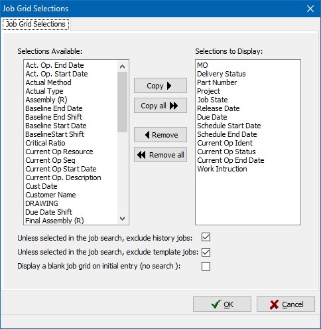Click the Selections Available scrollbar thumb

[122, 102]
